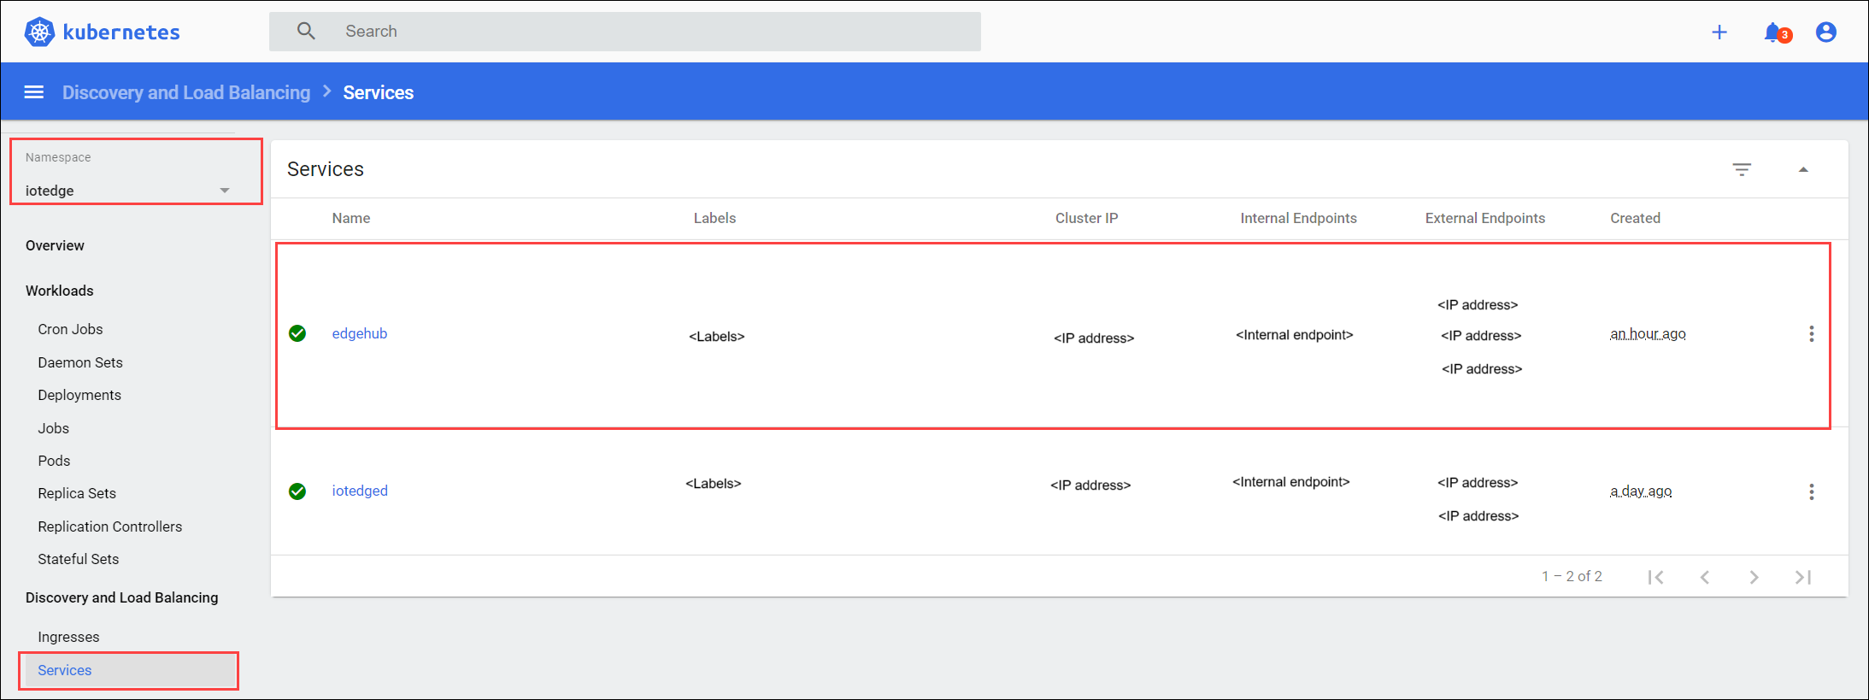Click the Name column header
Screen dimensions: 1869x700
(351, 218)
